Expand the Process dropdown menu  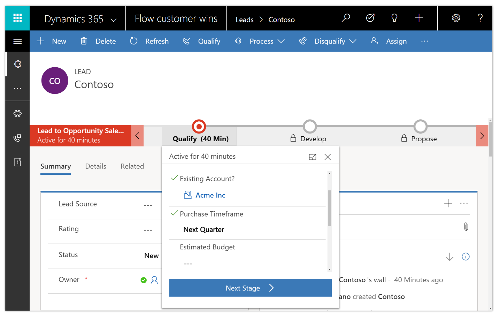point(281,41)
